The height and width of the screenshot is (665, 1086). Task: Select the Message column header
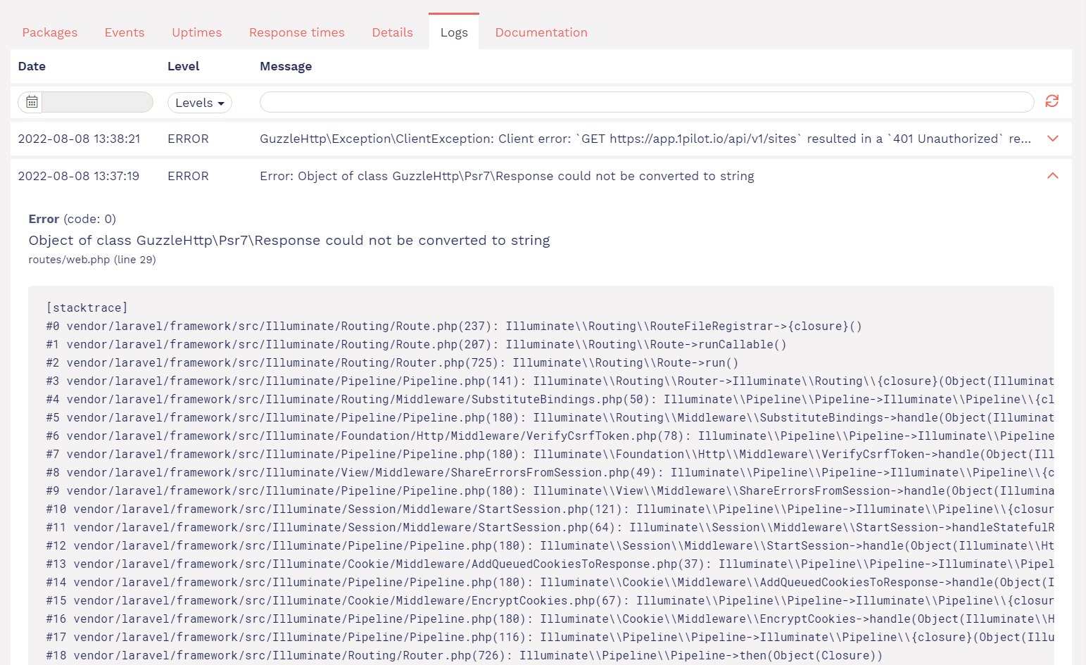point(286,66)
